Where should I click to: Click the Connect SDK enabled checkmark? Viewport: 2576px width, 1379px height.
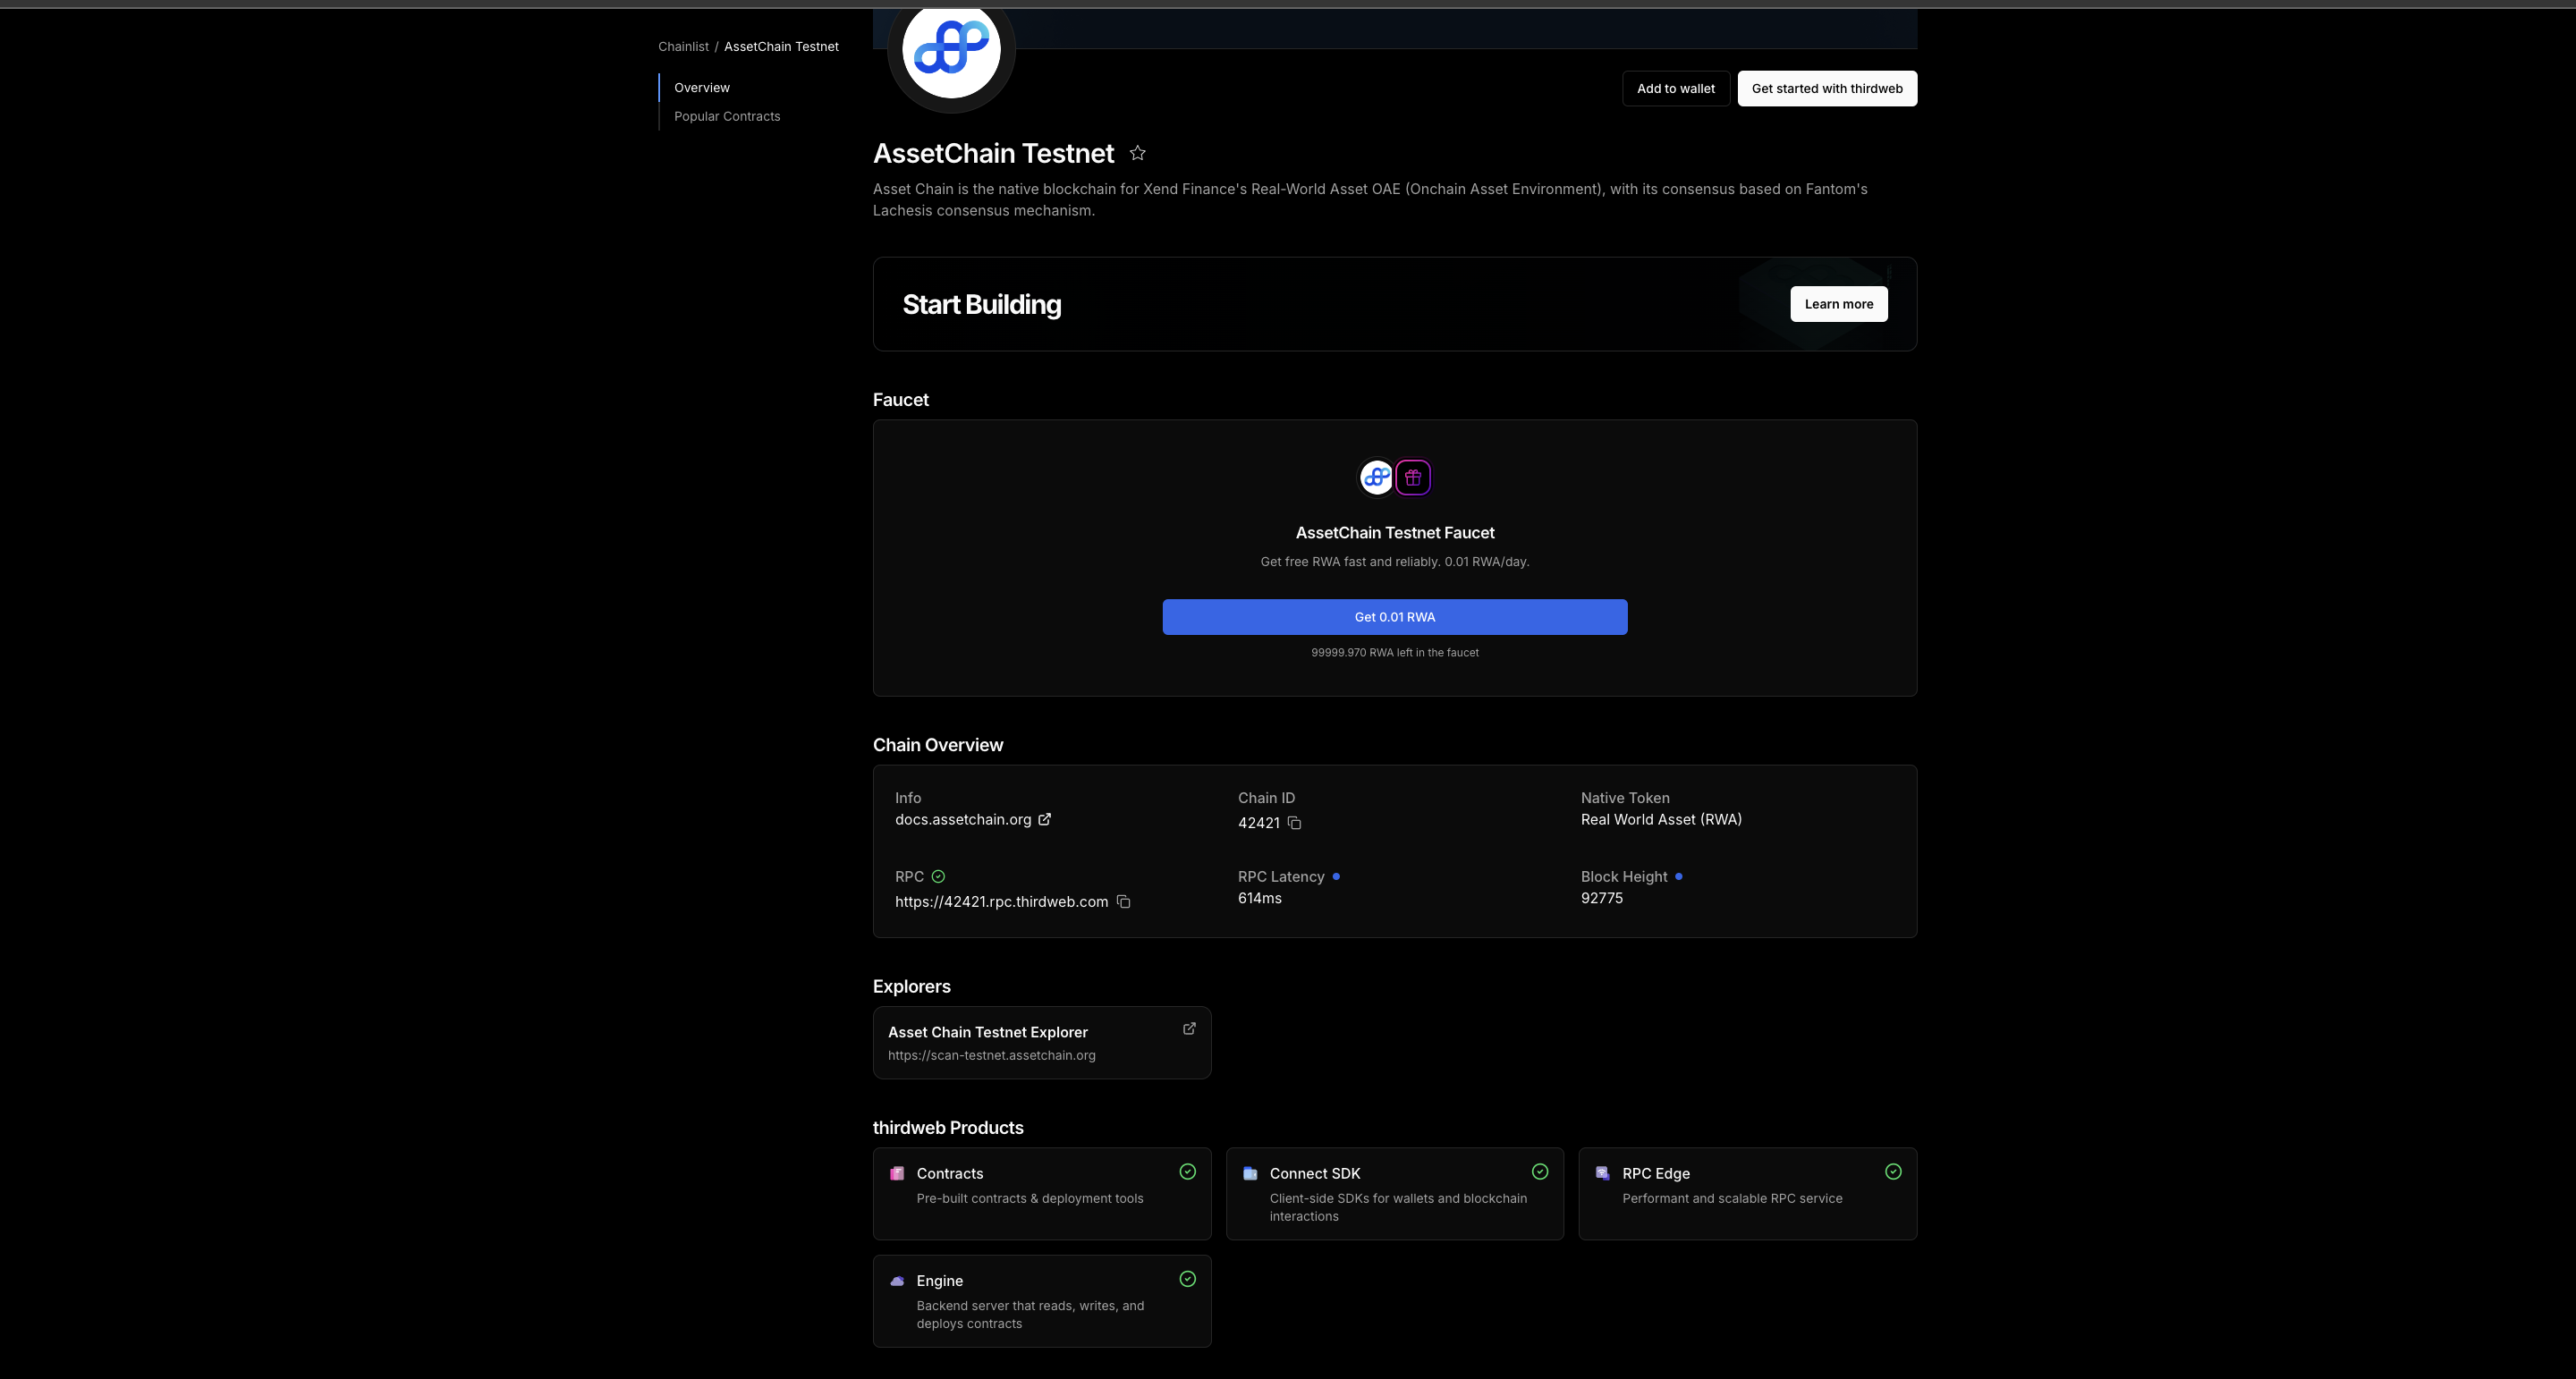click(1540, 1172)
